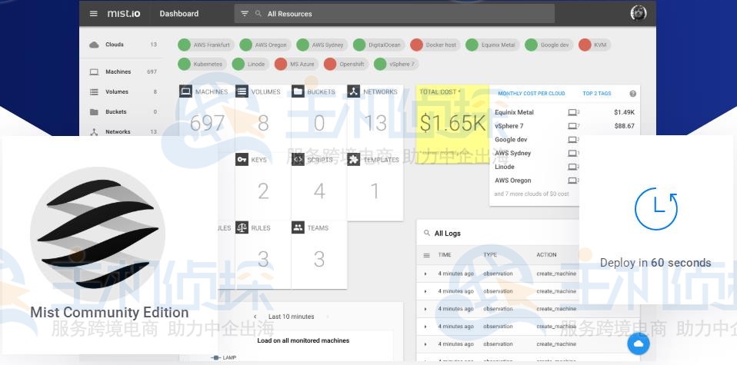Expand the first log entry row
This screenshot has height=365, width=737.
(x=425, y=274)
